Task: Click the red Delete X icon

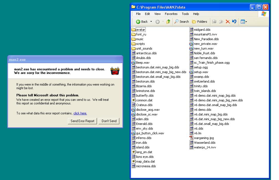Action: (227, 22)
